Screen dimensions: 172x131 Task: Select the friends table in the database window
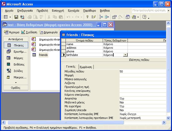(x=43, y=55)
